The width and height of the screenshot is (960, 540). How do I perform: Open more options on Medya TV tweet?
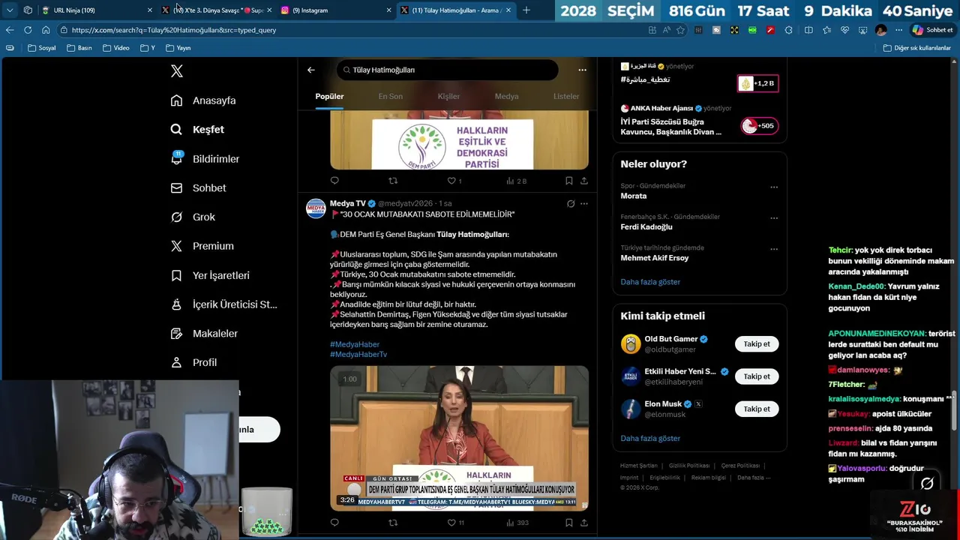584,203
